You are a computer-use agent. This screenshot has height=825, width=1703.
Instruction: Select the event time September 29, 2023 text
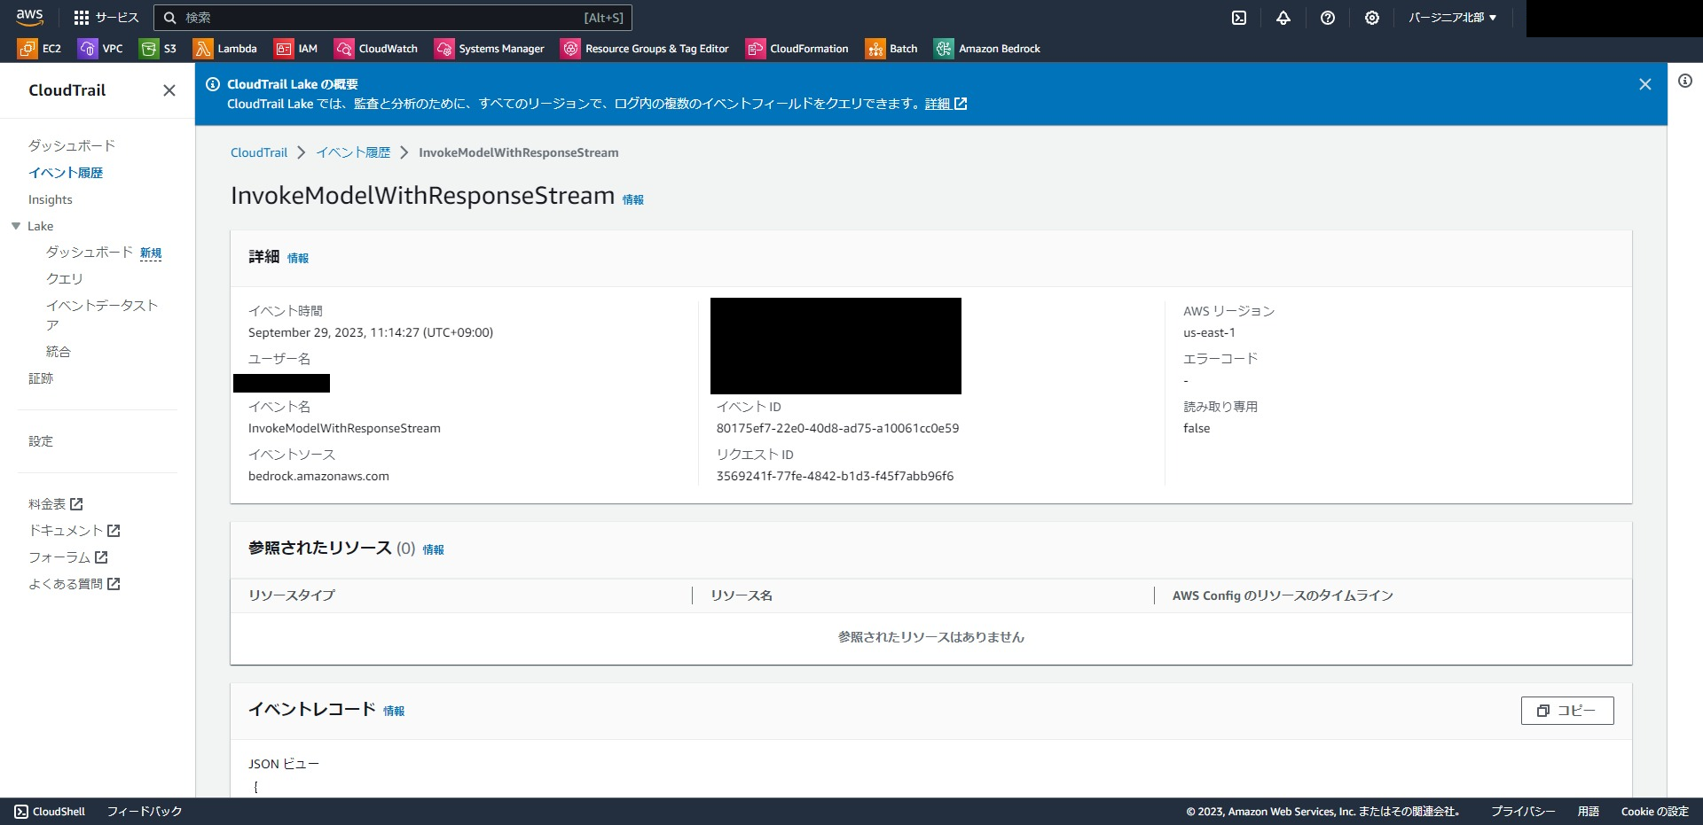coord(371,332)
